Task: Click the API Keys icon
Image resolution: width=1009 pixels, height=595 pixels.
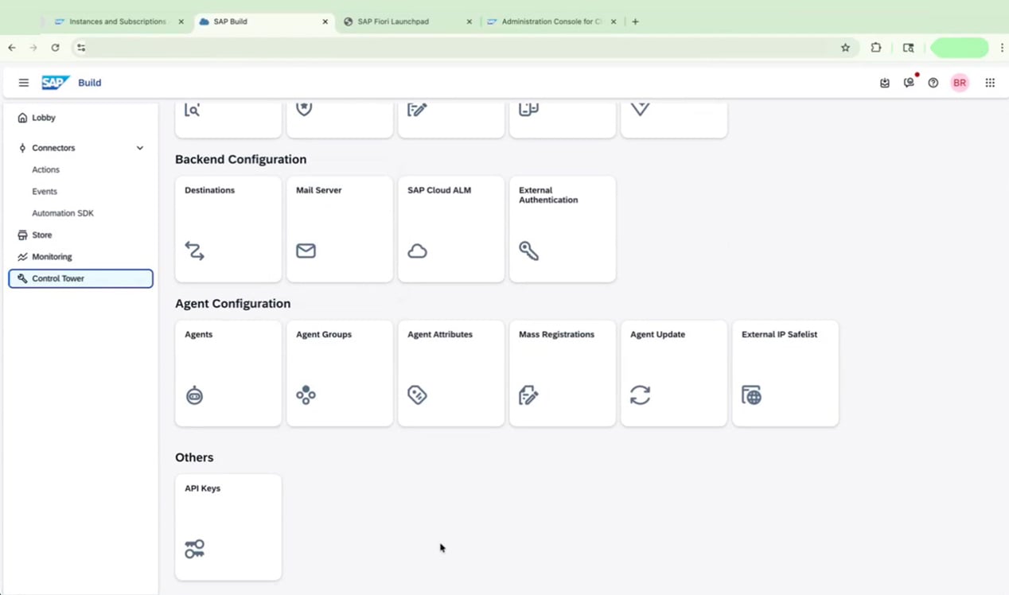Action: (x=195, y=549)
